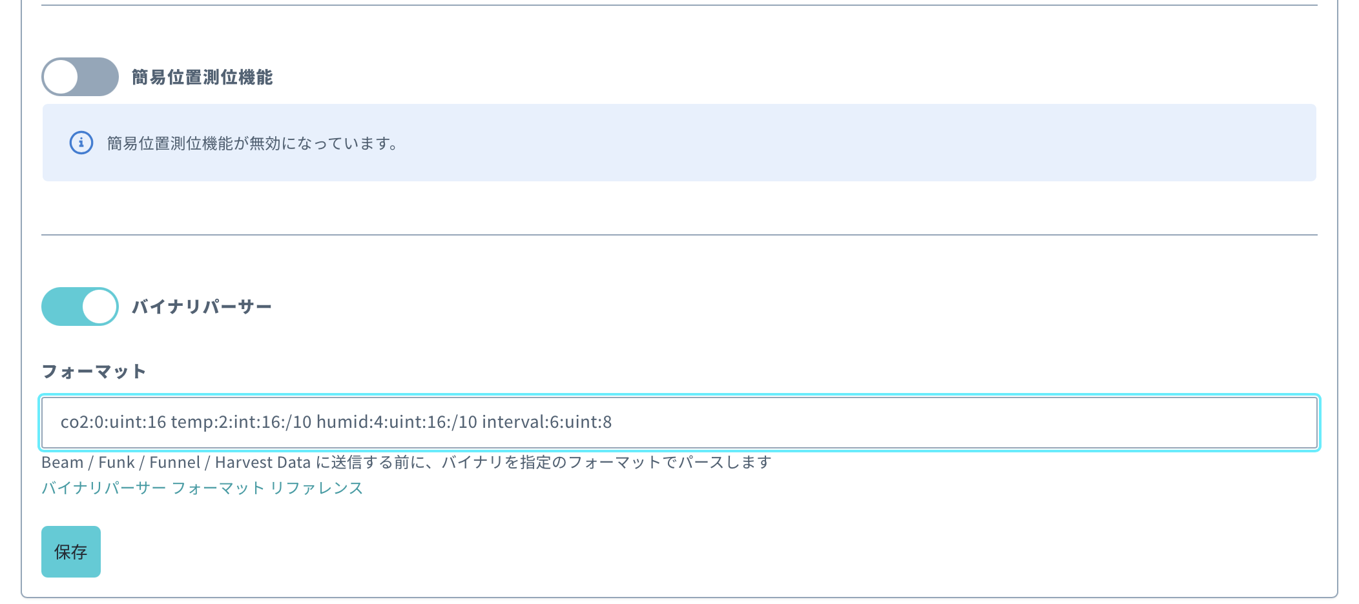Click Harvest Data in the help text
This screenshot has height=604, width=1359.
[263, 463]
